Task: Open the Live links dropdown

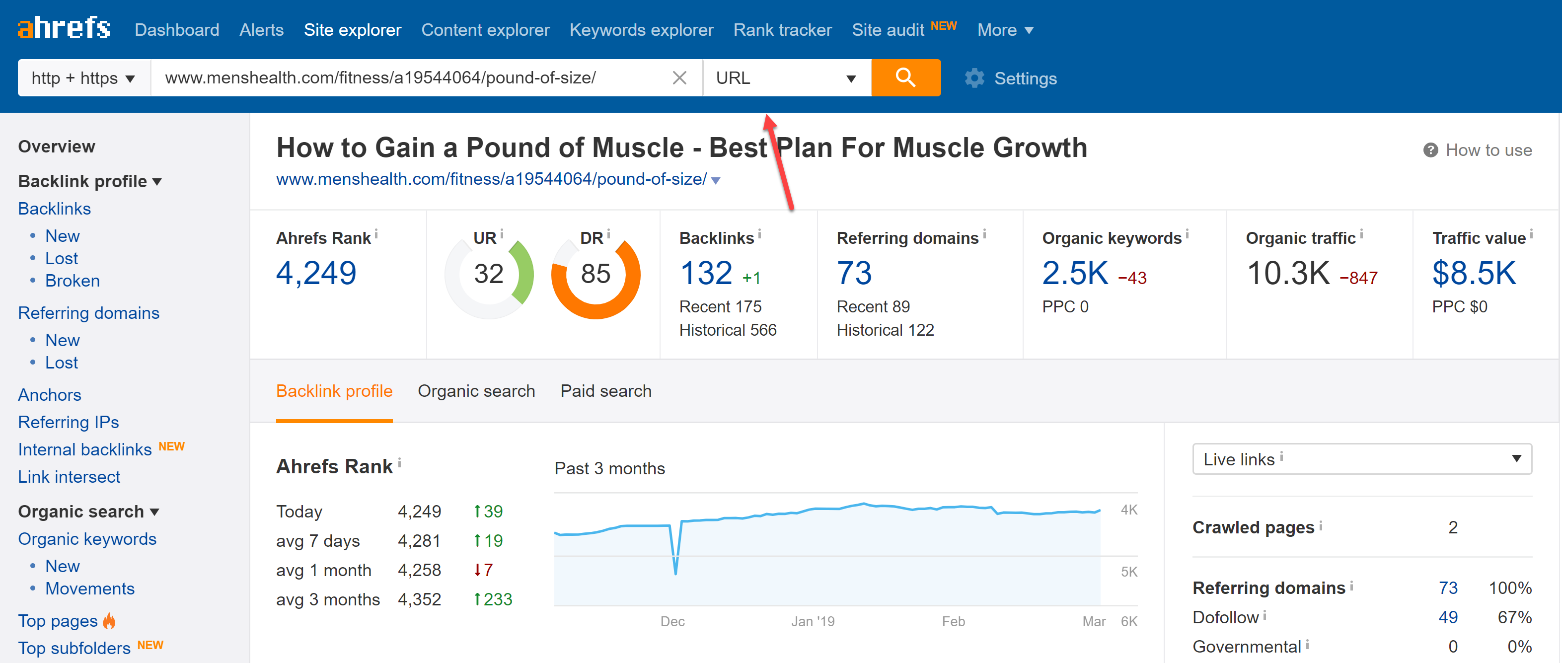Action: point(1361,458)
